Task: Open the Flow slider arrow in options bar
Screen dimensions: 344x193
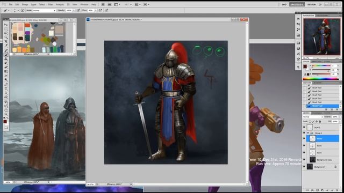Action: pos(96,10)
